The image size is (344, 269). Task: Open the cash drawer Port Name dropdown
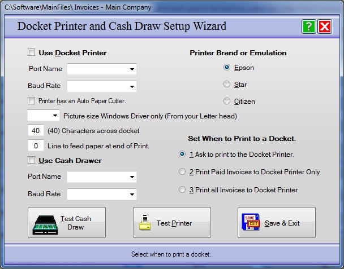click(x=102, y=177)
